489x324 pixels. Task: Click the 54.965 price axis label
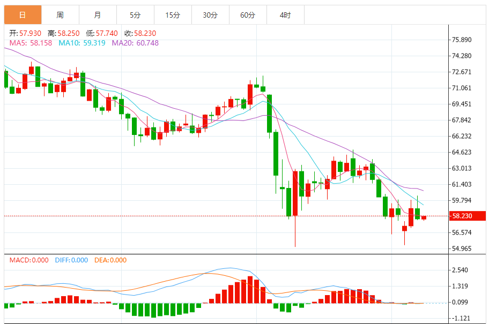pos(462,248)
